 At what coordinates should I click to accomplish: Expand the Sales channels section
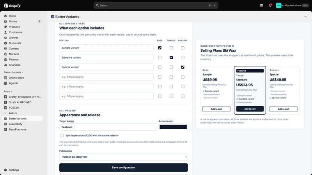click(x=14, y=72)
